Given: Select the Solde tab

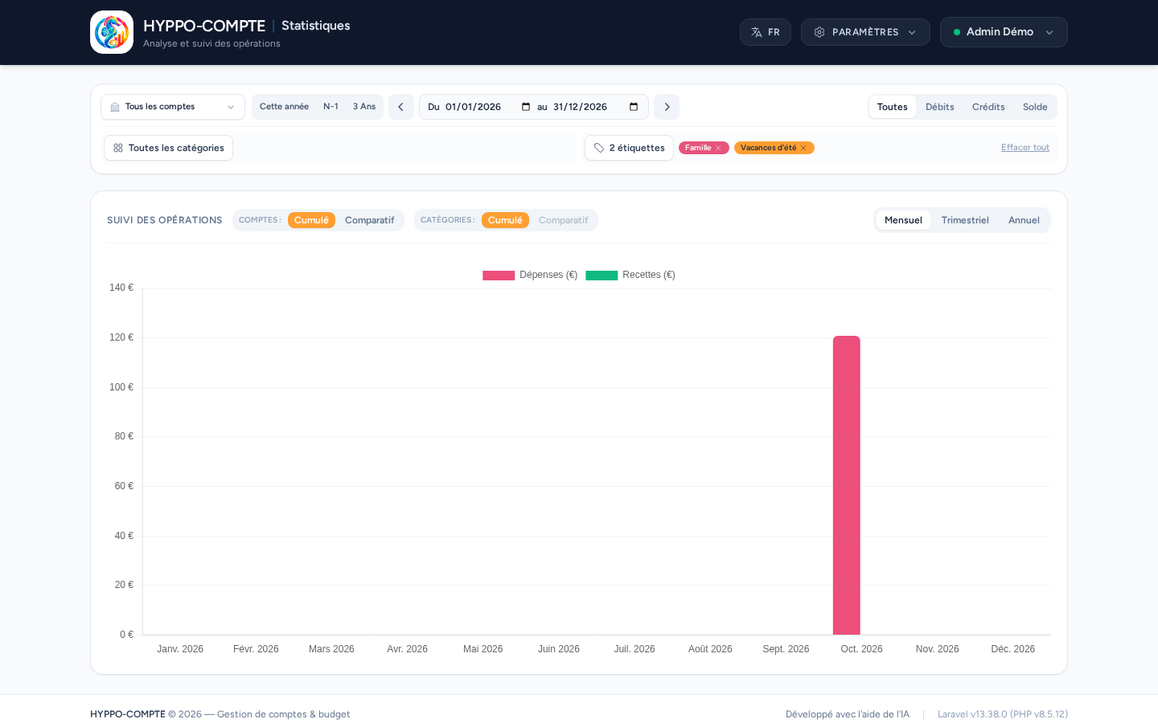Looking at the screenshot, I should [1035, 107].
